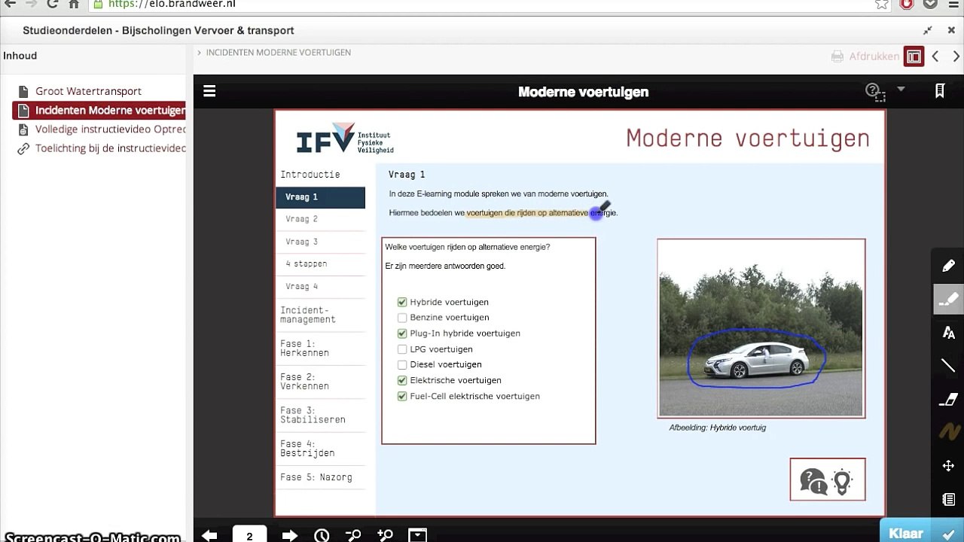Uncheck Plug-In hybride voertuigen checkbox
This screenshot has height=542, width=964.
tap(402, 333)
